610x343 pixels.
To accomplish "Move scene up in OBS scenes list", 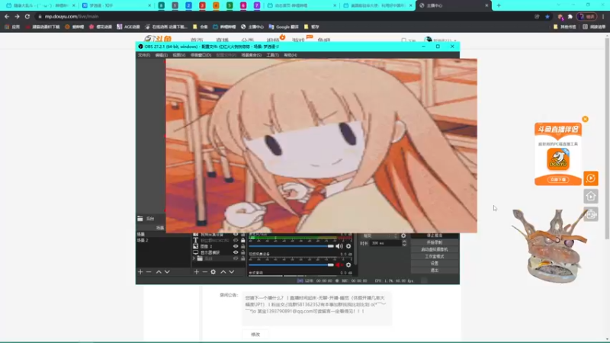I will [x=159, y=272].
